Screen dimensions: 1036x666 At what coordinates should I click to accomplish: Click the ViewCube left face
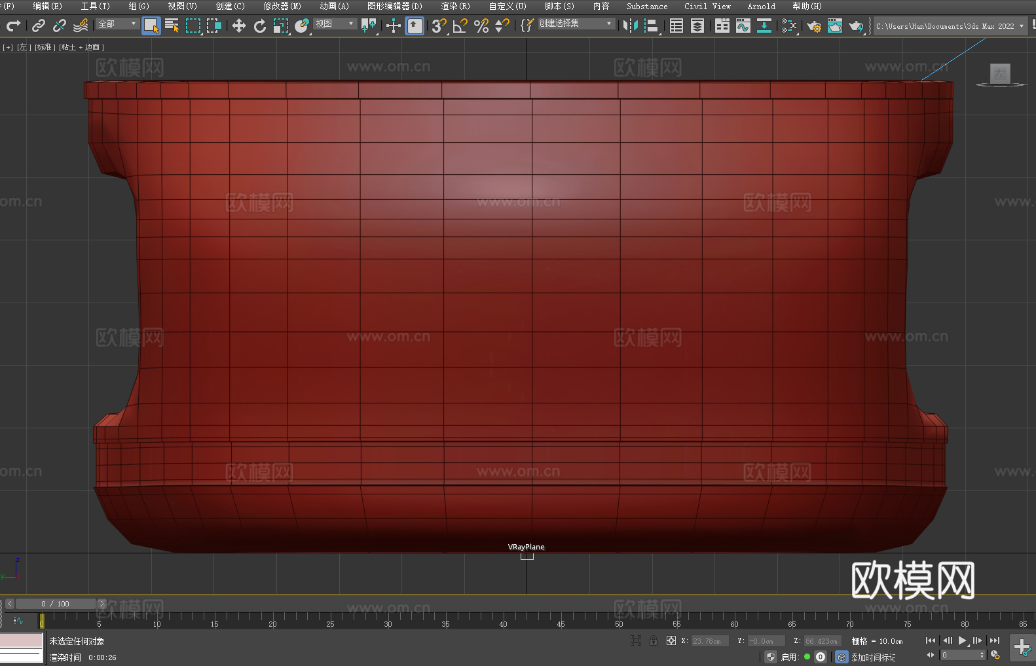tap(1000, 73)
